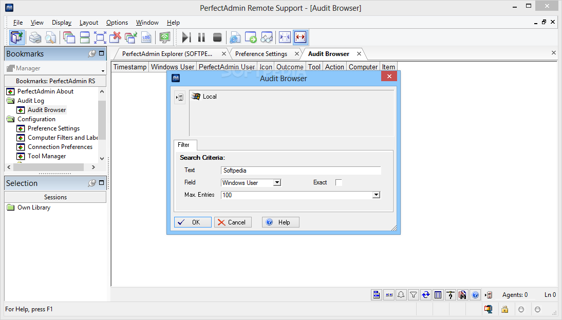Viewport: 562px width, 320px height.
Task: Close window via red X toolbar icon
Action: point(116,37)
